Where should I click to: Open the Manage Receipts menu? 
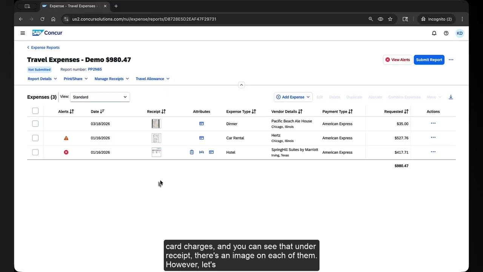pos(112,79)
